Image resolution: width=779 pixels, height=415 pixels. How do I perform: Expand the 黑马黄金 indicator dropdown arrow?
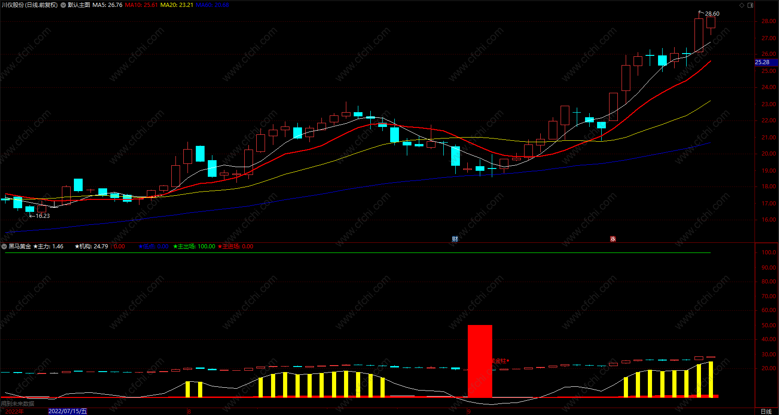tap(4, 247)
